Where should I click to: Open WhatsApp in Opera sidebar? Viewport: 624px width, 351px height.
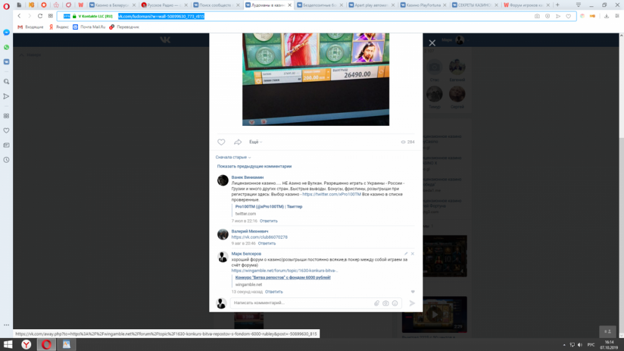6,47
